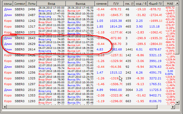Click change value 1.05
Screen dimensions: 183x114
coord(100,21)
